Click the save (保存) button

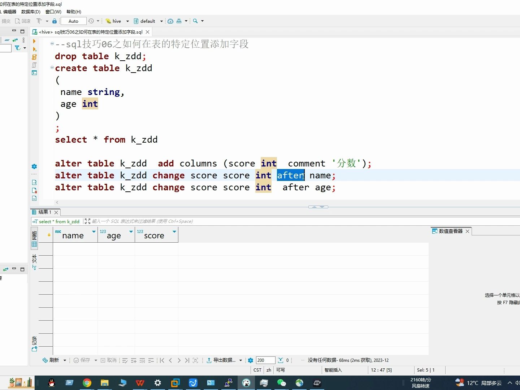(x=82, y=360)
